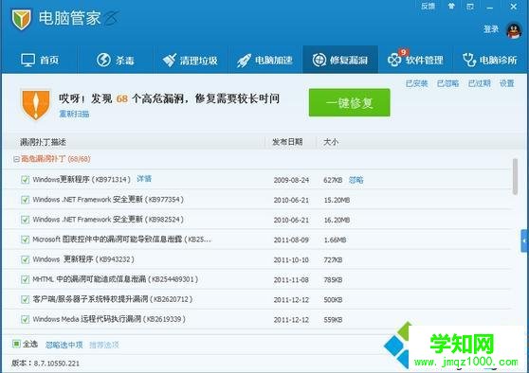Uncheck Windows 更新程序 KB943232 checkbox
The height and width of the screenshot is (373, 529).
(x=25, y=259)
